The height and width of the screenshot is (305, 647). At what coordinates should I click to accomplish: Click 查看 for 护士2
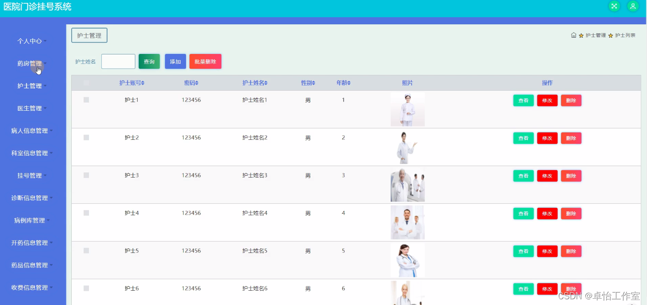(524, 138)
